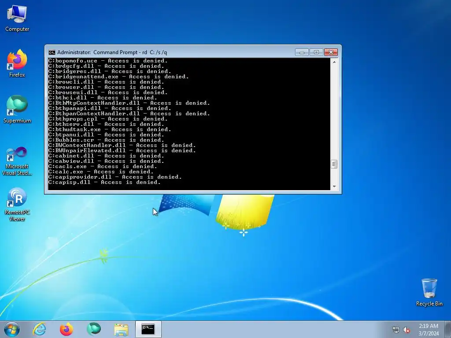Click the line with BthMtpContextHandler.dll
Image resolution: width=451 pixels, height=338 pixels.
tap(129, 103)
